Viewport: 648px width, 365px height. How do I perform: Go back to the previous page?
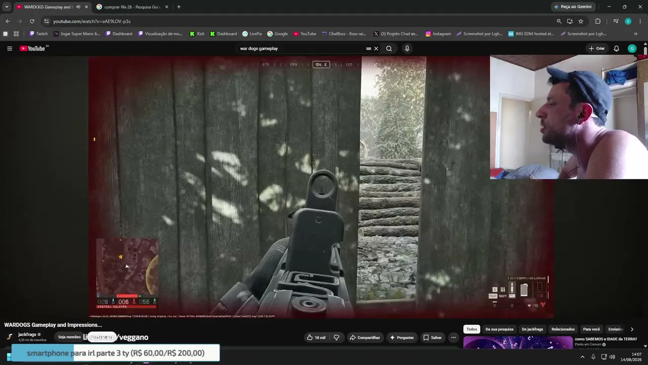(x=8, y=21)
